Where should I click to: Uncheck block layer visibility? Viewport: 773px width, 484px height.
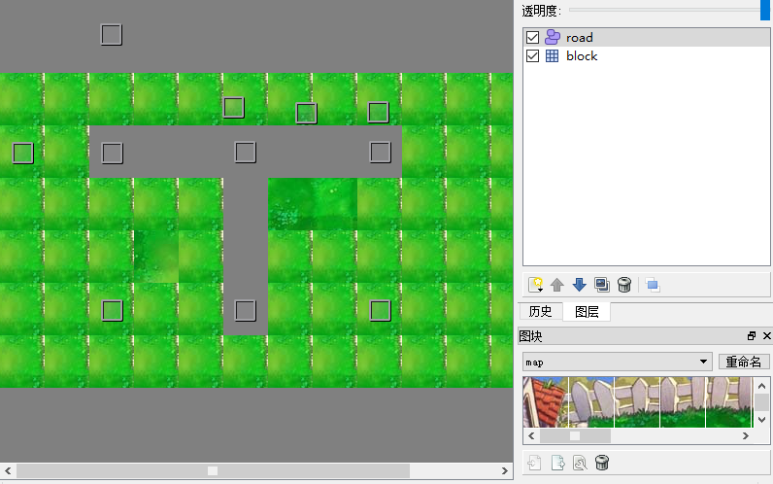point(532,56)
